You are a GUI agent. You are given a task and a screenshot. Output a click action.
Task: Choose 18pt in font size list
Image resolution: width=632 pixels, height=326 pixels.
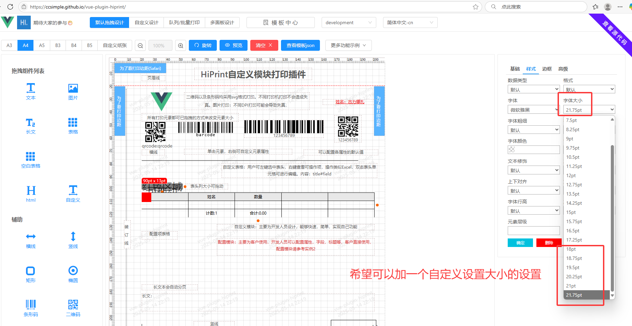click(587, 249)
